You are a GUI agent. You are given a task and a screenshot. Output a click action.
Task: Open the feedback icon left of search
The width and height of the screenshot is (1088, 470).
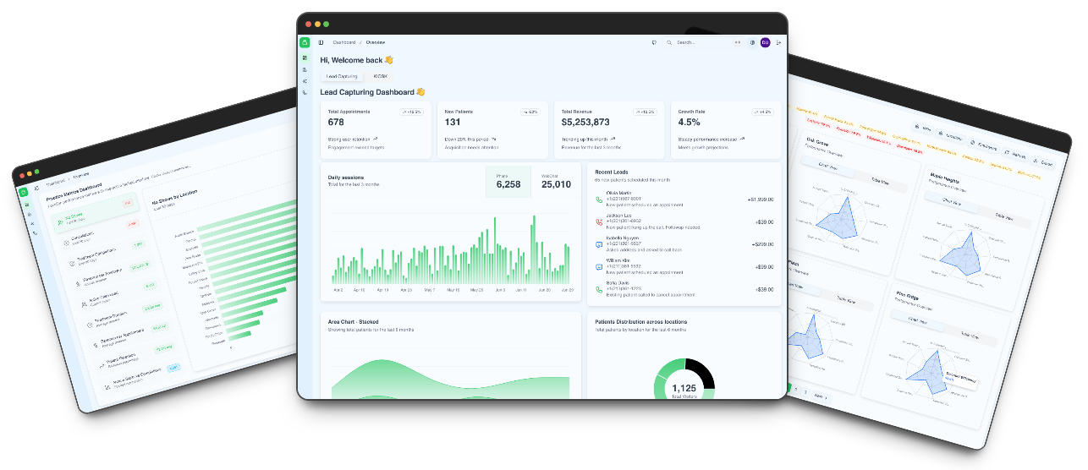click(x=654, y=42)
